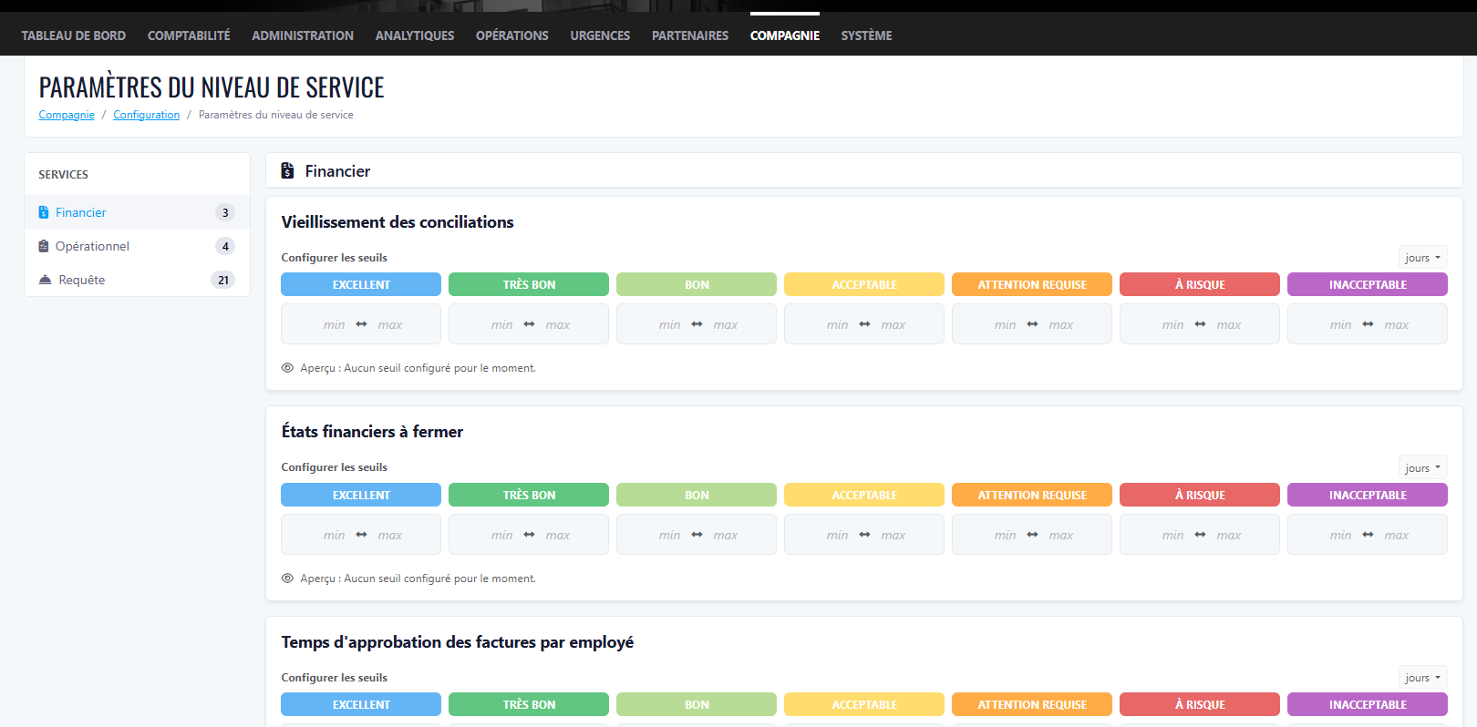Open the Opérations menu

512,36
